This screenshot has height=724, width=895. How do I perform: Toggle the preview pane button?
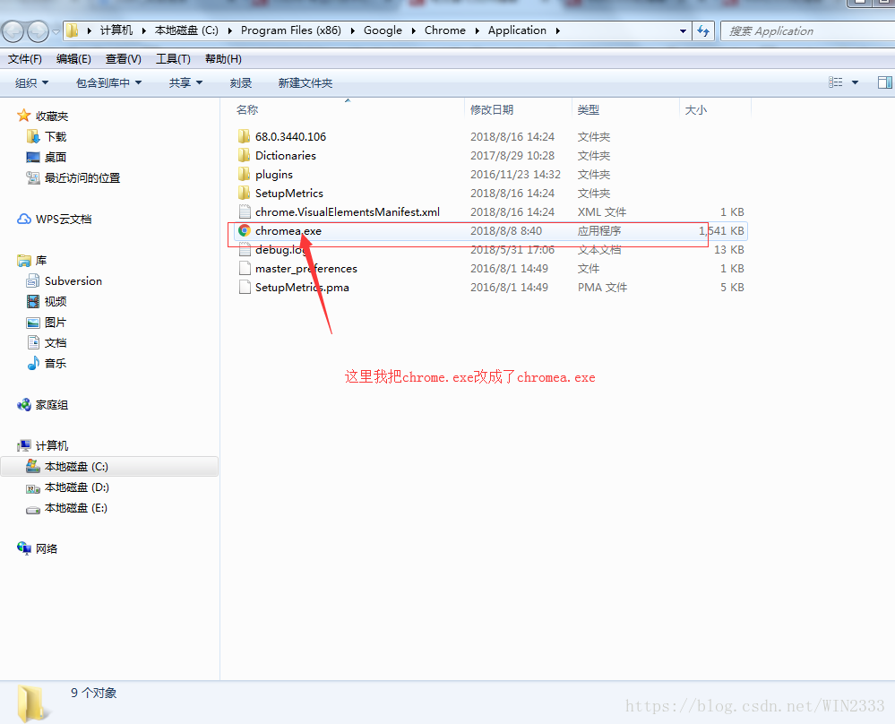point(885,82)
